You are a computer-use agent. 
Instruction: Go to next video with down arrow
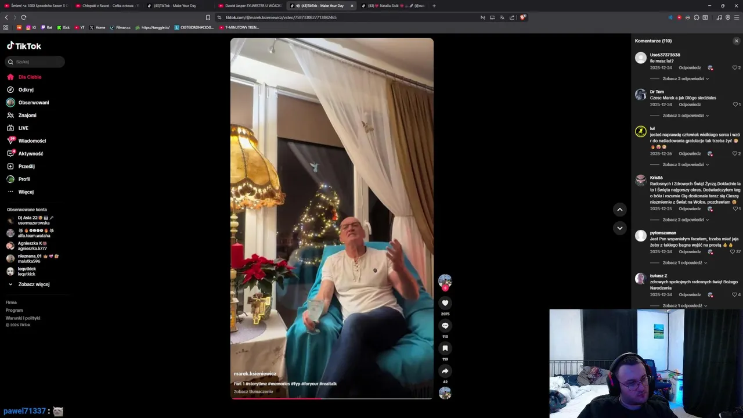click(619, 228)
